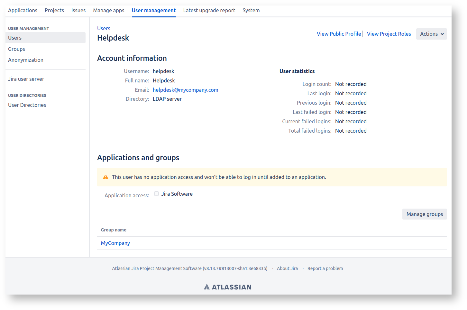467x310 pixels.
Task: Switch to the Projects tab
Action: [x=54, y=10]
